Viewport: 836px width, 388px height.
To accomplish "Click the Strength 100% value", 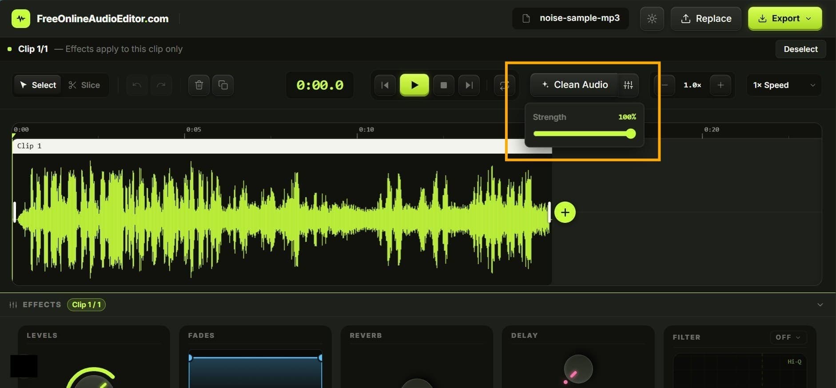I will (627, 117).
